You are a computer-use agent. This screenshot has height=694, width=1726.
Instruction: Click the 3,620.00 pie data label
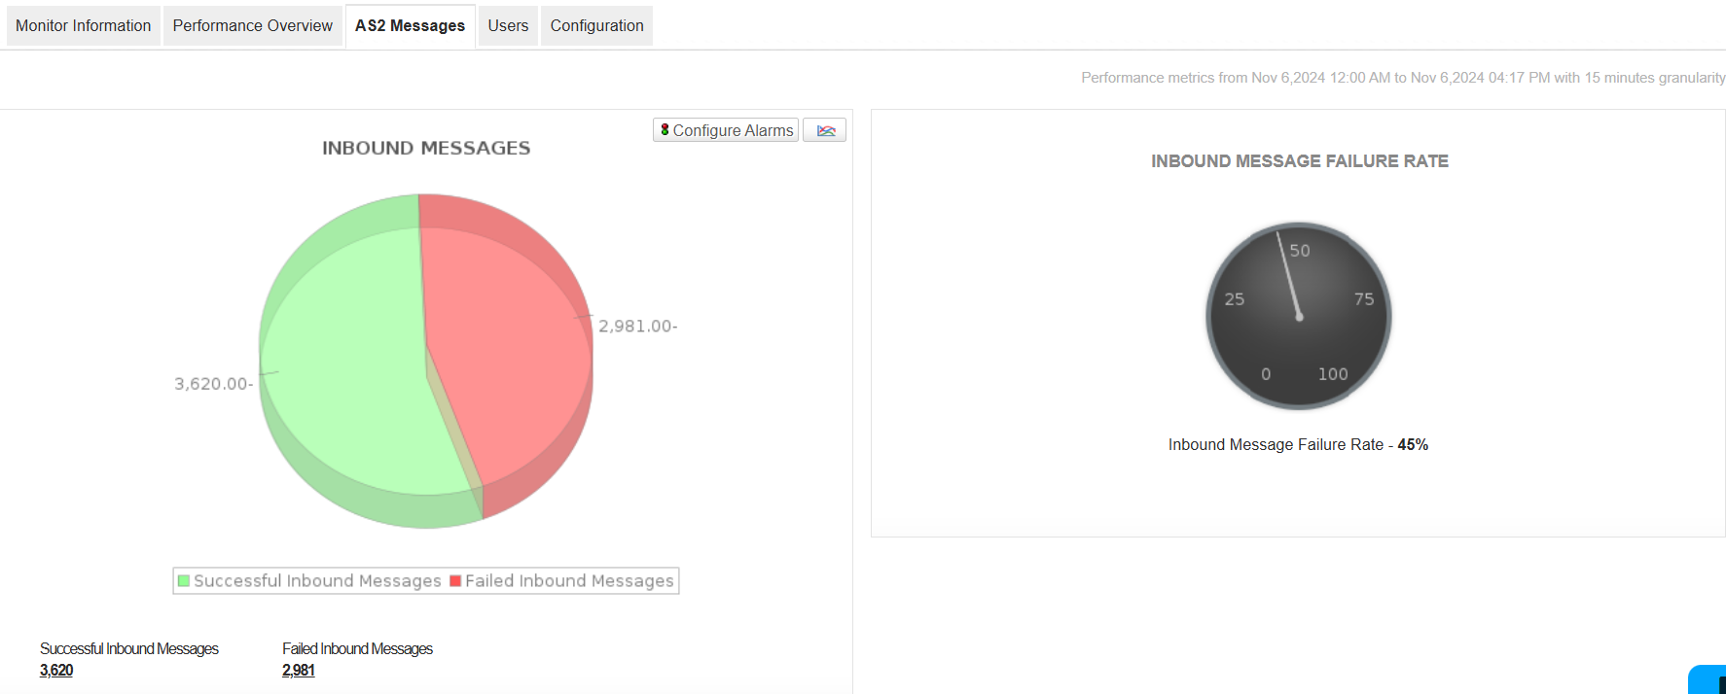pos(213,384)
